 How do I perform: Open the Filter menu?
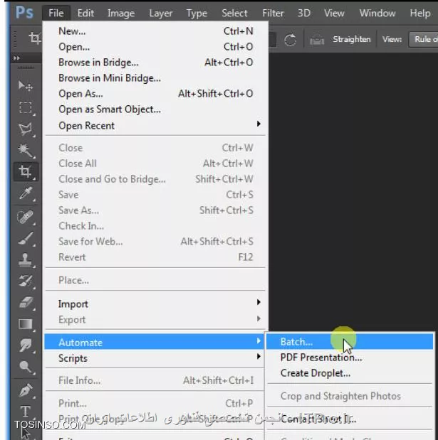[x=273, y=14]
